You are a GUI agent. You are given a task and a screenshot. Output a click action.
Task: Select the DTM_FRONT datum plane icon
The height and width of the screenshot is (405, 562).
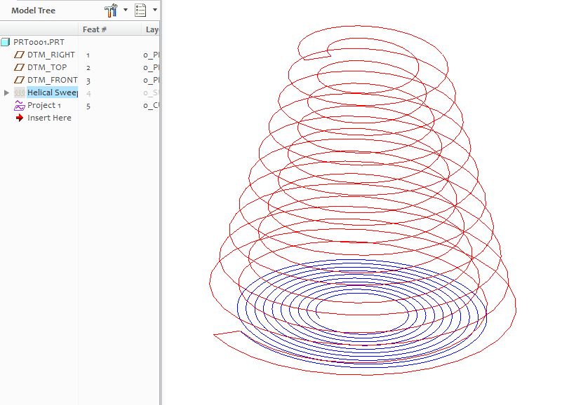[19, 79]
